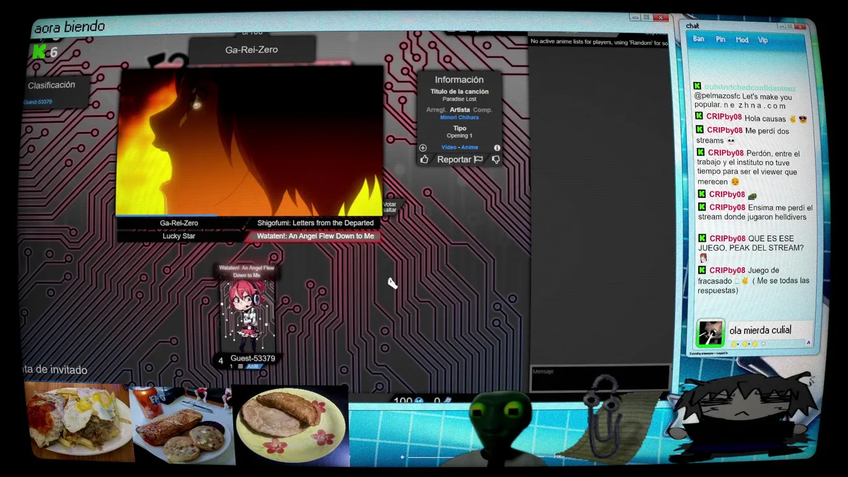
Task: Click the Reportar flag button
Action: coord(460,160)
